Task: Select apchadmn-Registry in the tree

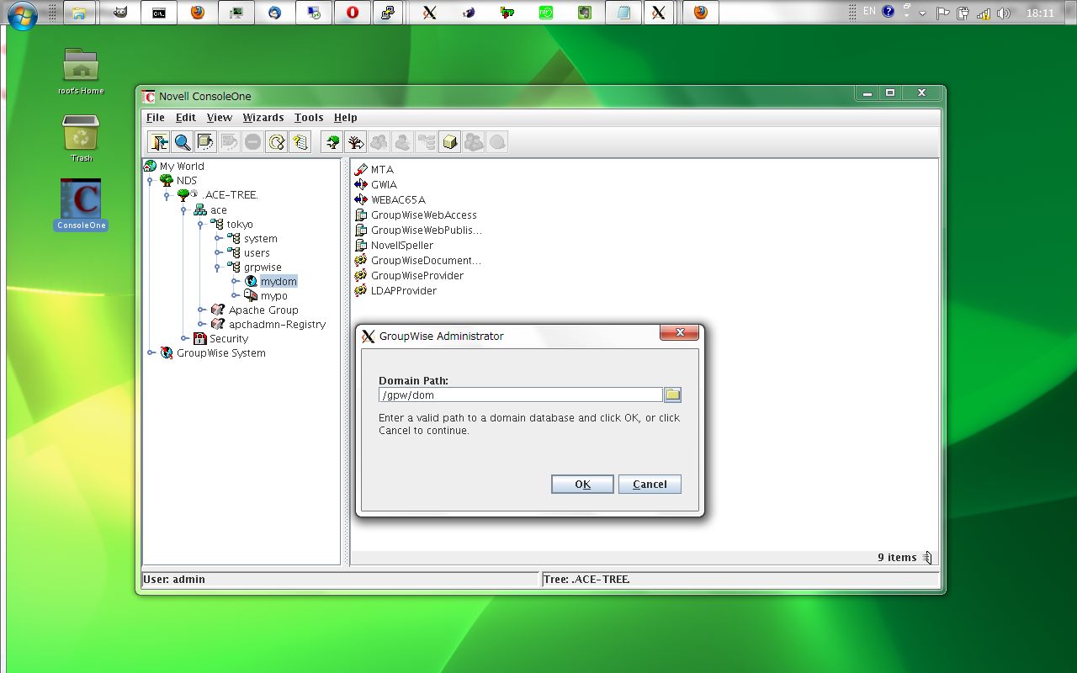Action: 277,325
